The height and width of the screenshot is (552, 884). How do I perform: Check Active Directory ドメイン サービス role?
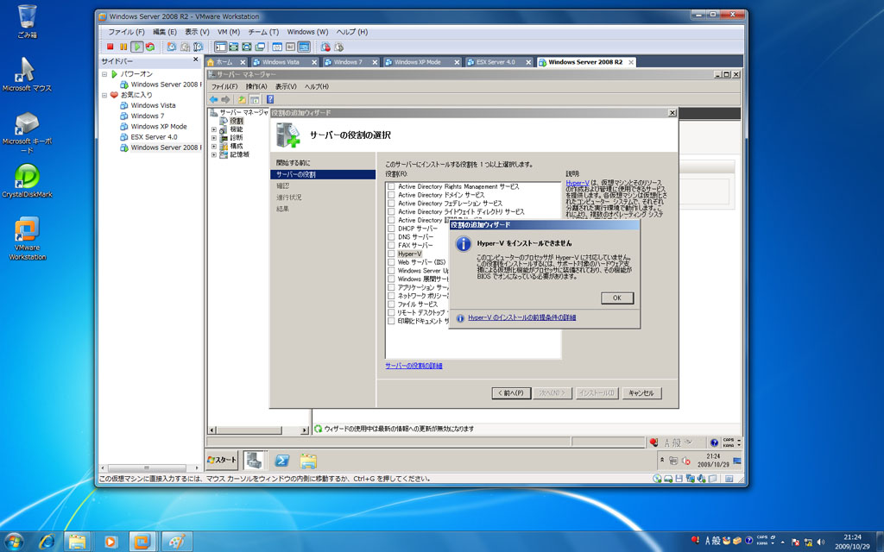coord(391,195)
